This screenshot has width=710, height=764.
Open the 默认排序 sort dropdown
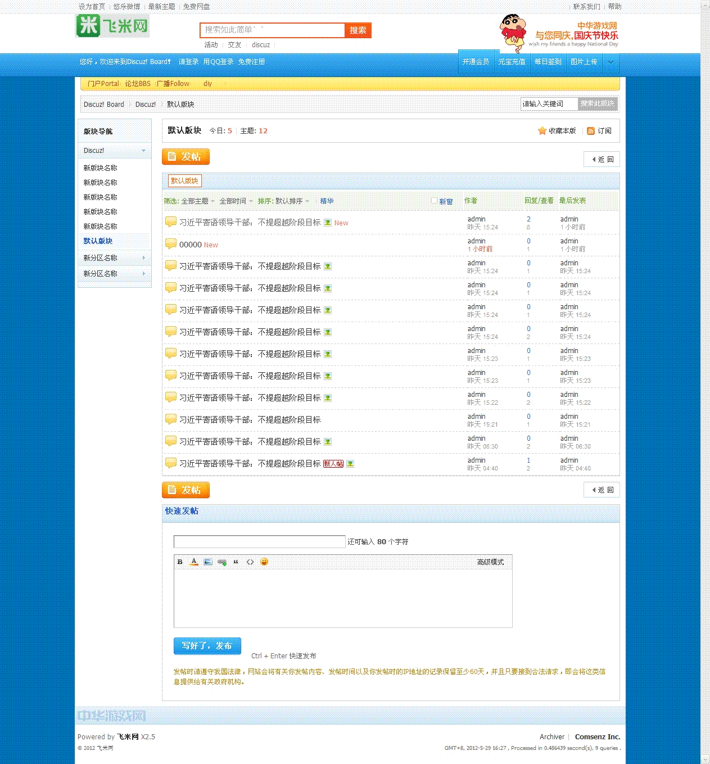coord(292,201)
